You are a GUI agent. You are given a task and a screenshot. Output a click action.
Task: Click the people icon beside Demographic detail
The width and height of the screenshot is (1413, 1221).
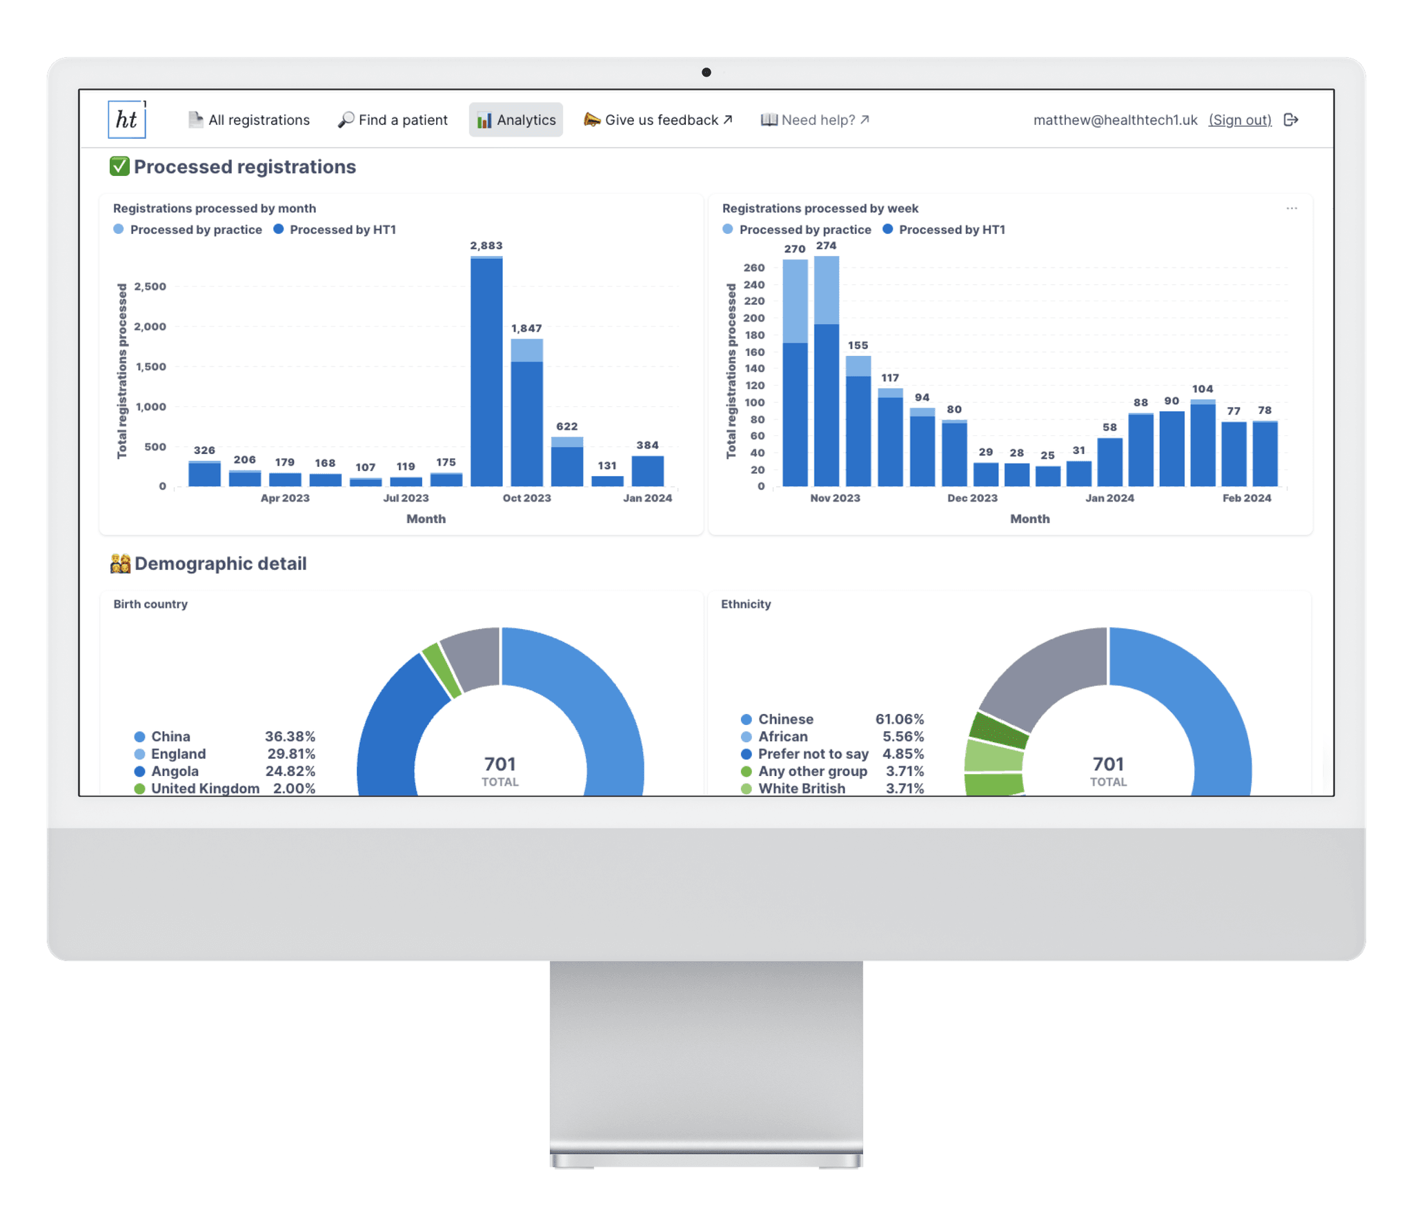click(120, 564)
